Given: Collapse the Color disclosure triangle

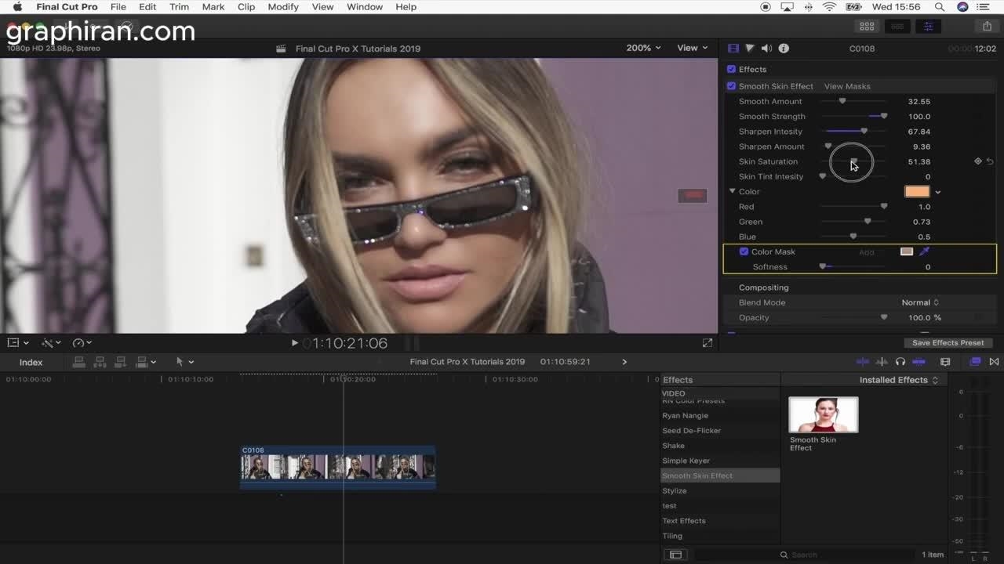Looking at the screenshot, I should 732,191.
